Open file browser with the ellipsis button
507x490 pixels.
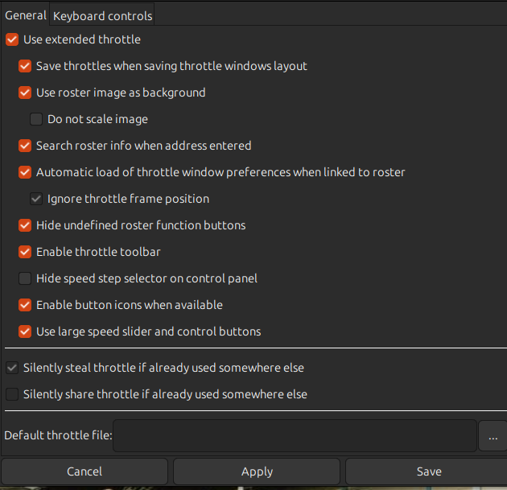point(492,436)
